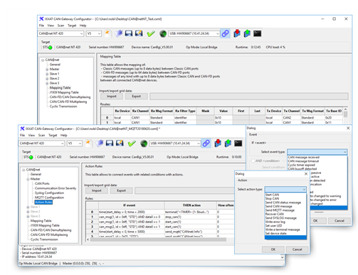The width and height of the screenshot is (358, 275).
Task: Click green-arrow upload icon in Action Rules window
Action: (x=228, y=143)
